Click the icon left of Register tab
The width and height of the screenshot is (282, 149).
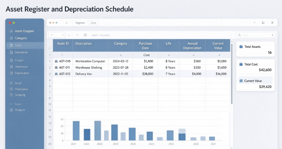coord(67,23)
